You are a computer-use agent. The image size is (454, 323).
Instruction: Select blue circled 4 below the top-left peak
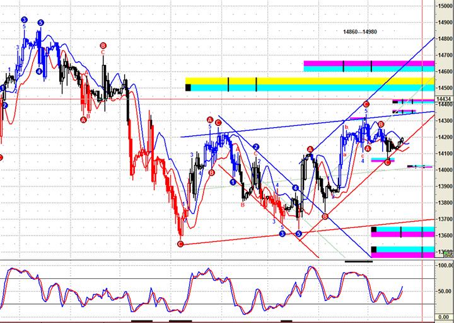click(39, 72)
